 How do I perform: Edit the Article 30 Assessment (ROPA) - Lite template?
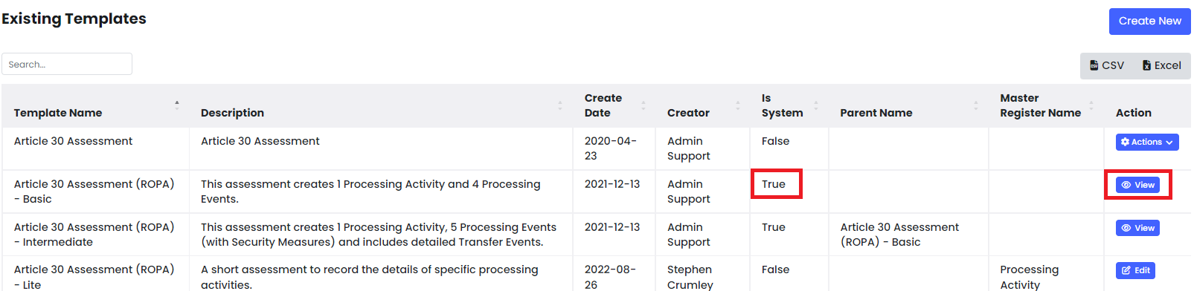1135,270
